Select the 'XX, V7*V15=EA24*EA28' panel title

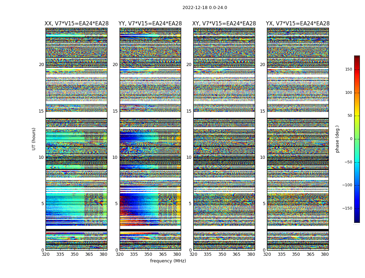[76, 24]
